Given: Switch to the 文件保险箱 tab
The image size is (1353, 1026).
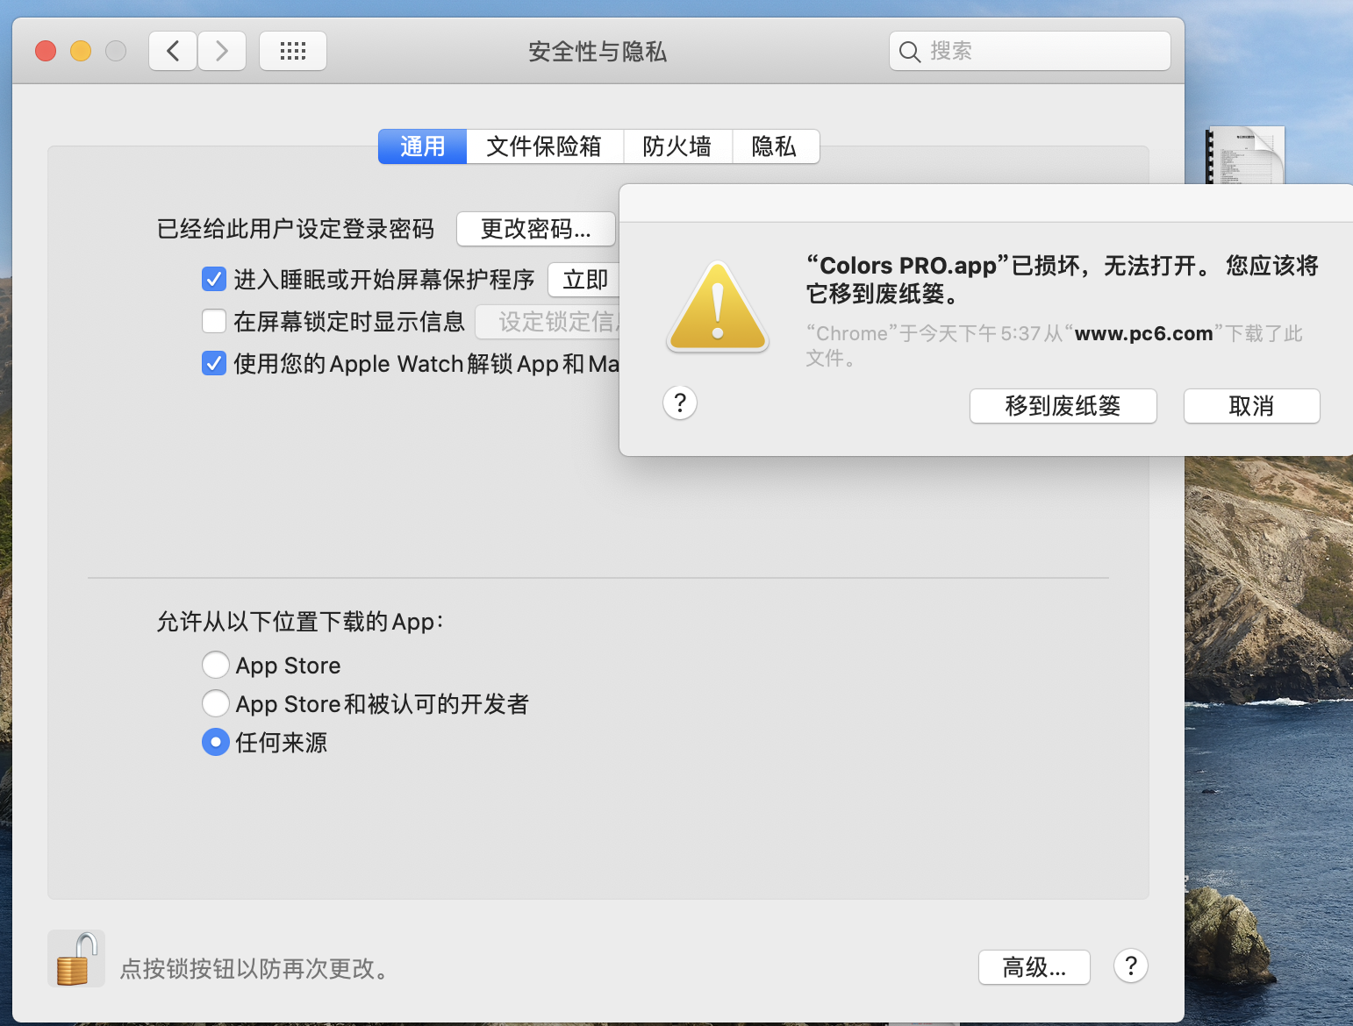Looking at the screenshot, I should pos(544,146).
